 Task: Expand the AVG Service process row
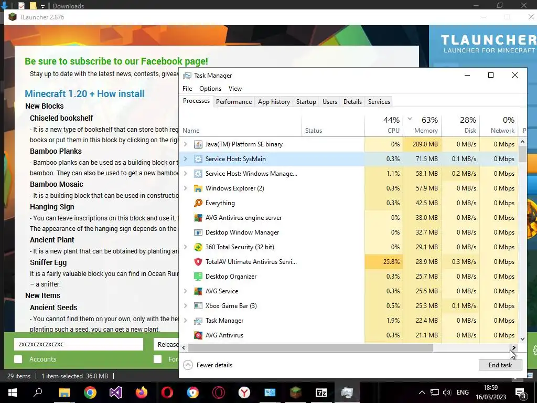185,291
